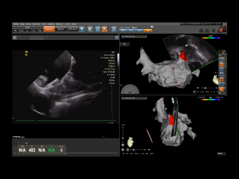Expand the bottom map LSPV dropdown
The width and height of the screenshot is (239, 179).
point(134,98)
